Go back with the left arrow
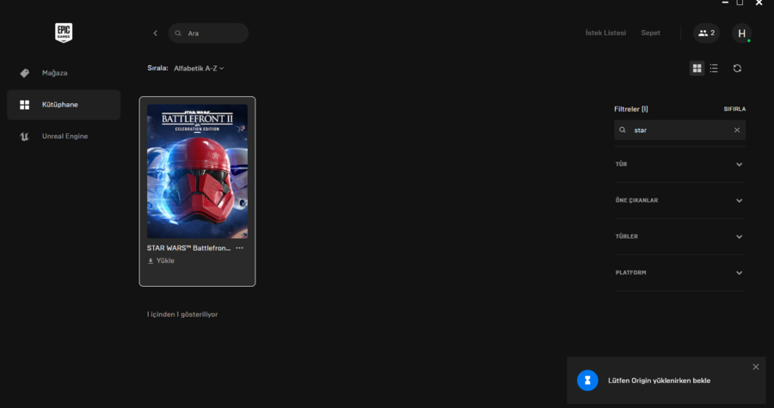The image size is (774, 408). (x=155, y=33)
